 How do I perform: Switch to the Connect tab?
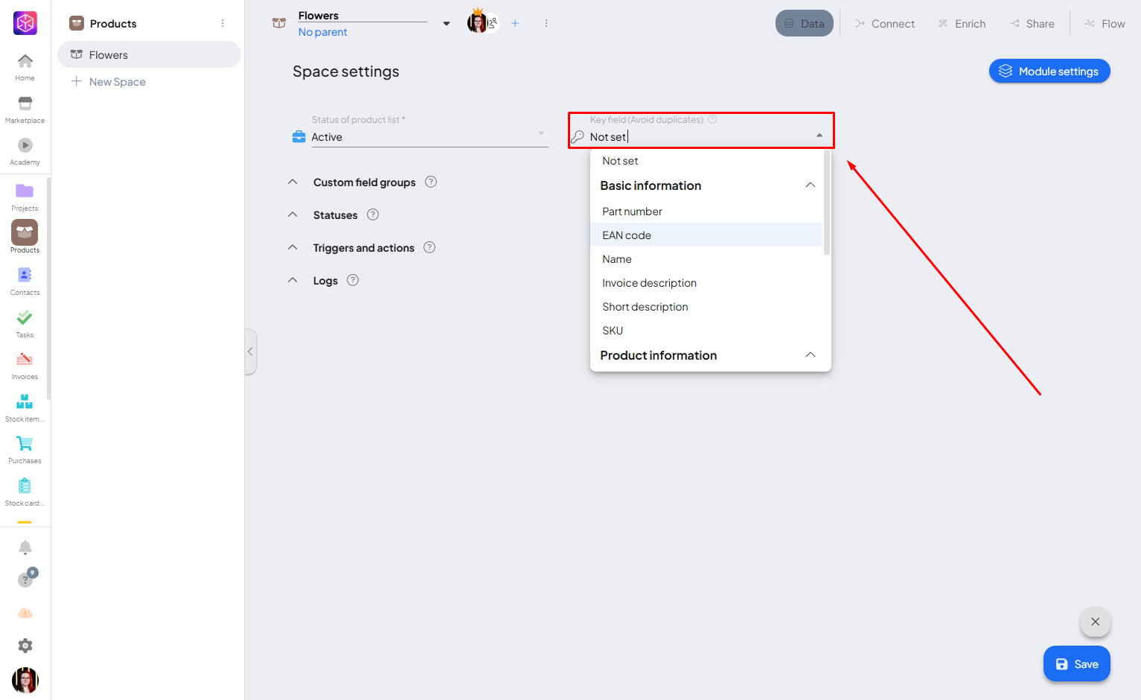884,24
